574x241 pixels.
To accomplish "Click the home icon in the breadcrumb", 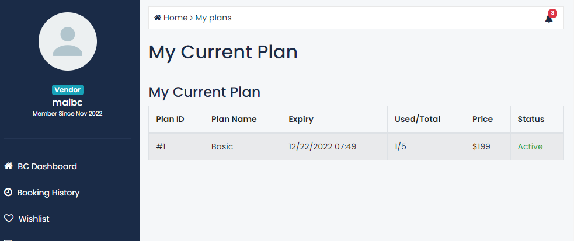I will 158,18.
